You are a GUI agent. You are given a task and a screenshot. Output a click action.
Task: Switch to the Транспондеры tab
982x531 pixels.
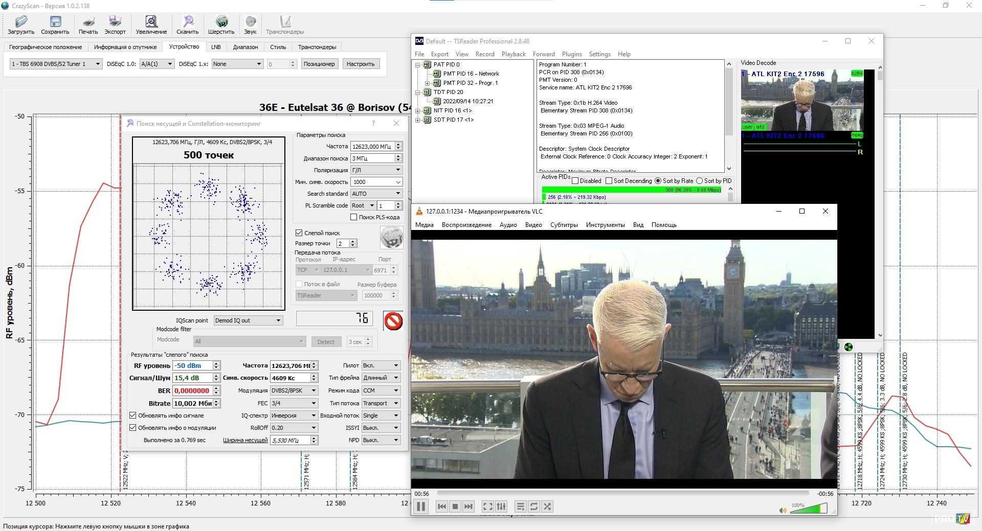tap(317, 47)
